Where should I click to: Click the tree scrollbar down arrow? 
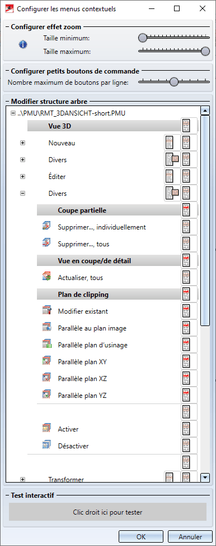(x=205, y=478)
